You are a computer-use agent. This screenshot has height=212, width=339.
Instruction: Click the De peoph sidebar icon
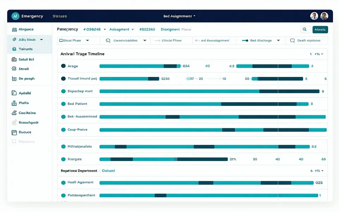point(14,78)
